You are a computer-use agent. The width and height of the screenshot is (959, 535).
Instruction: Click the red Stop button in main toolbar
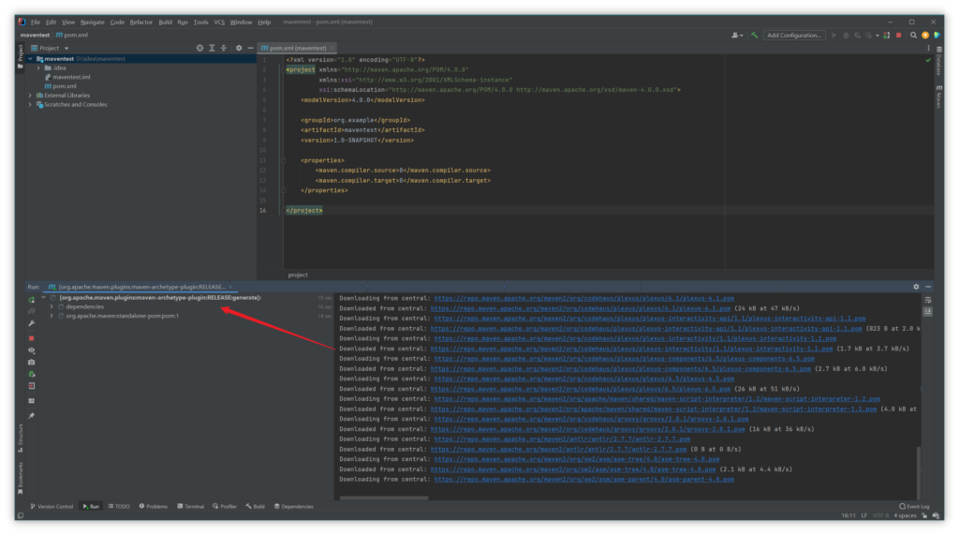click(x=898, y=36)
